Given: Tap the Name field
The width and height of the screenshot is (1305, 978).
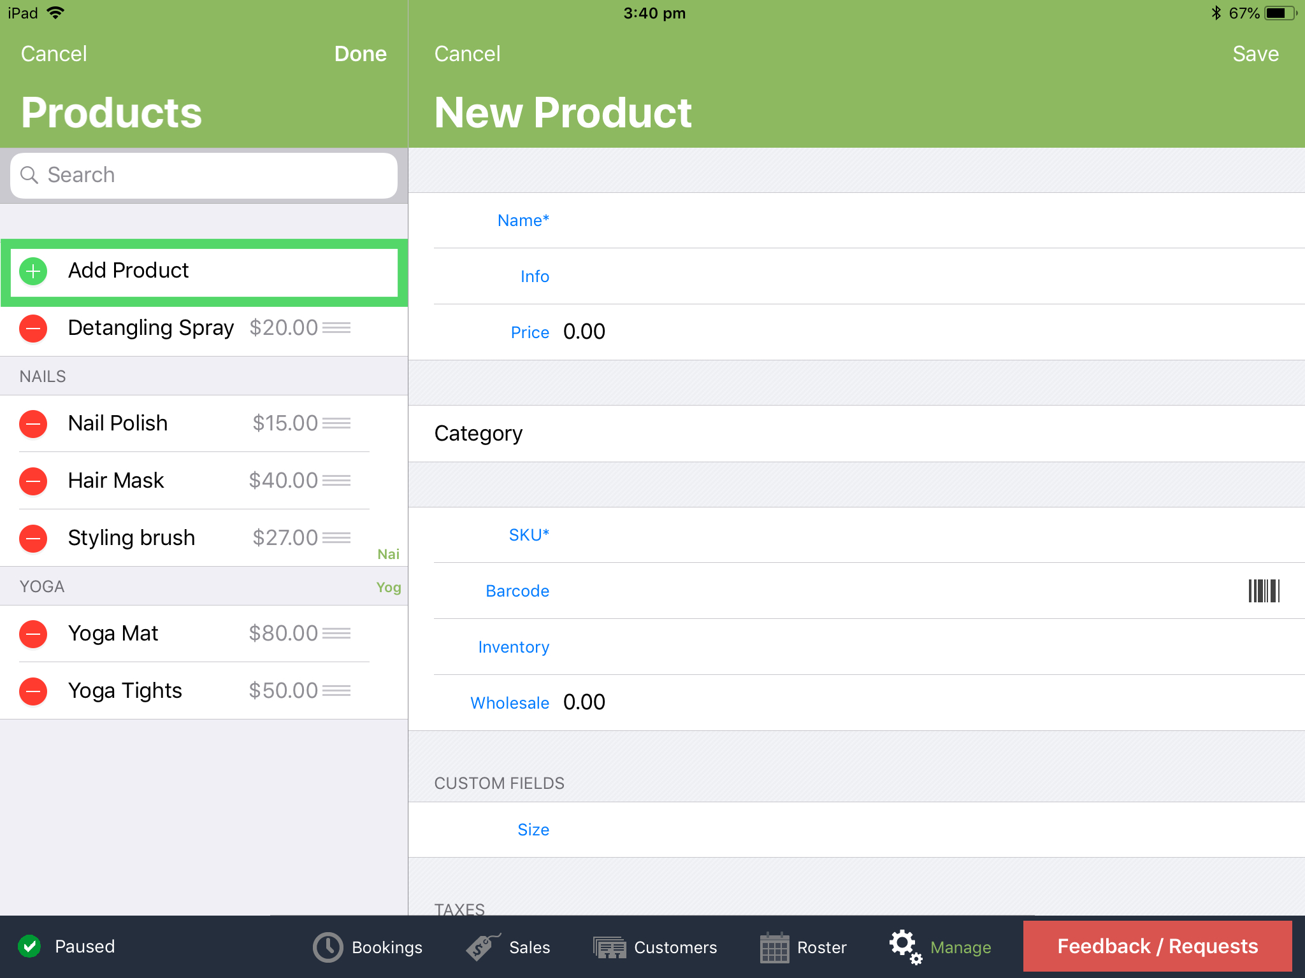Looking at the screenshot, I should coord(856,220).
